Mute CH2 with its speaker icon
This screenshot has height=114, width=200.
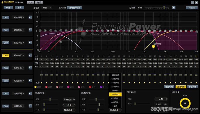tap(30, 30)
